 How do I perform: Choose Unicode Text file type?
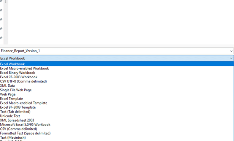pyautogui.click(x=117, y=116)
